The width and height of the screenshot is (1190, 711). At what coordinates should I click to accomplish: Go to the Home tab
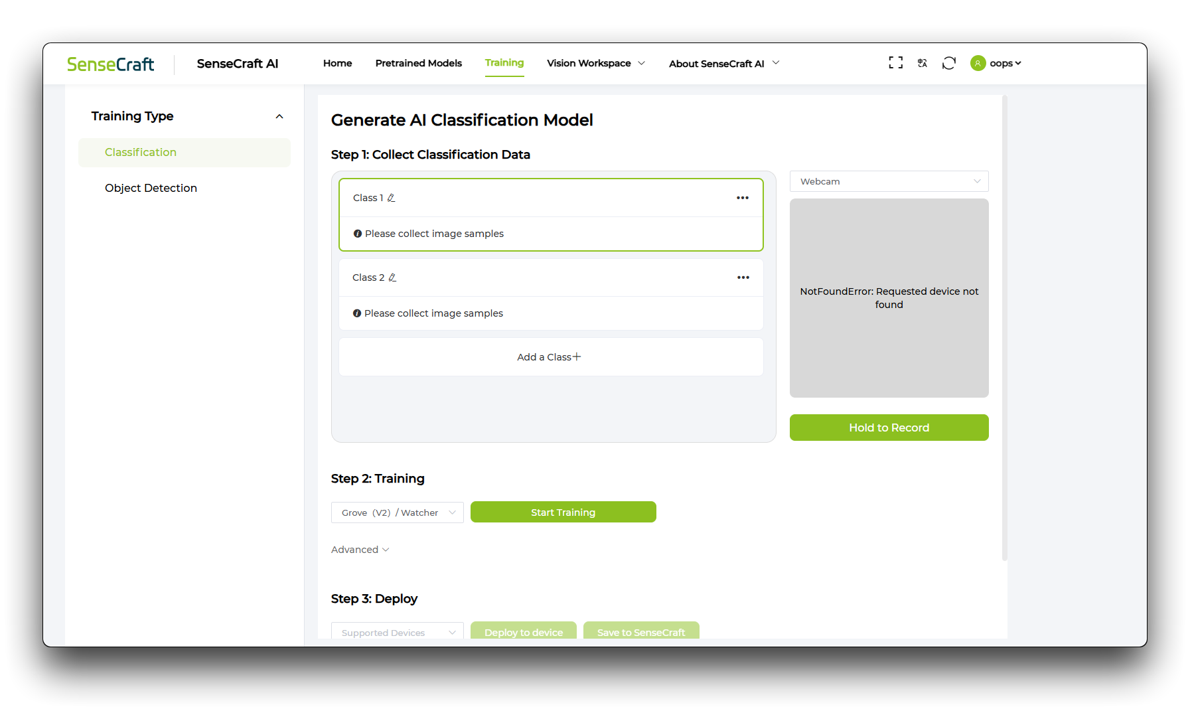click(x=337, y=63)
